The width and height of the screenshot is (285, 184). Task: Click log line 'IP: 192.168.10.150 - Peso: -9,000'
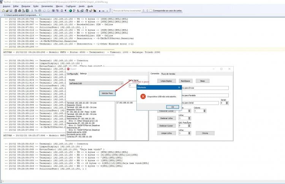coord(81,112)
